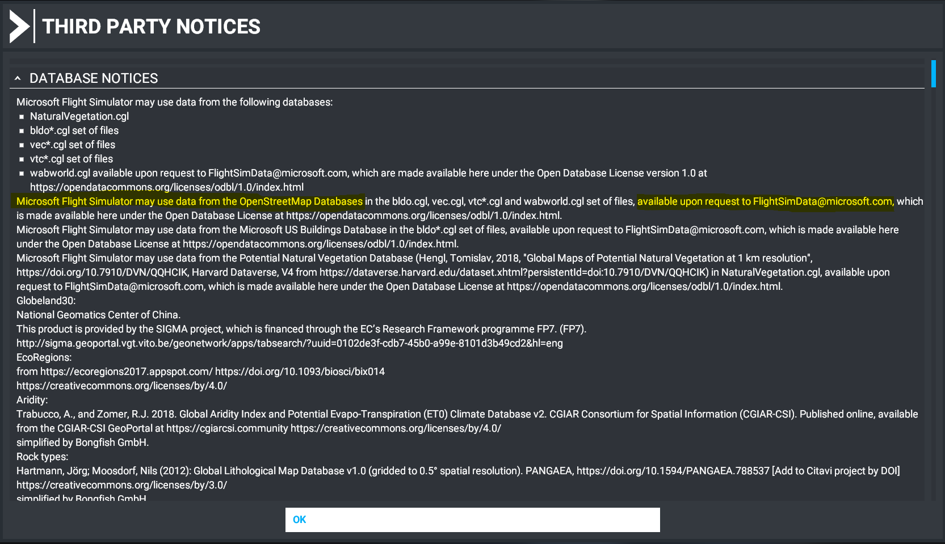Click the Microsoft US Buildings Database sentence
945x544 pixels.
[457, 237]
